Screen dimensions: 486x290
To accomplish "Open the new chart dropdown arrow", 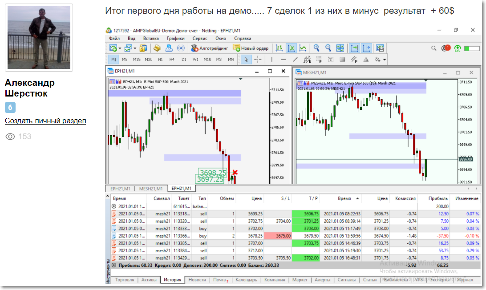I will click(120, 48).
